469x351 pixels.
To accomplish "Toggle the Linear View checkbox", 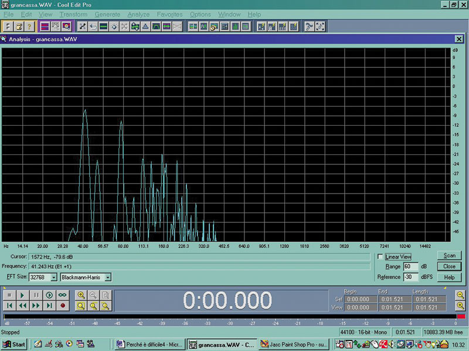I will pyautogui.click(x=380, y=257).
